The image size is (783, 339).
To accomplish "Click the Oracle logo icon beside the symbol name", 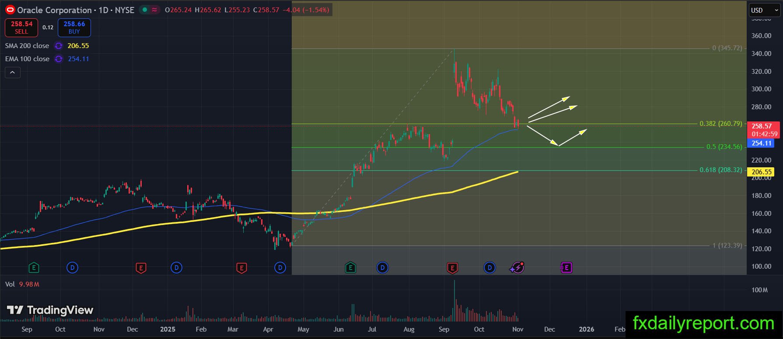I will pyautogui.click(x=10, y=10).
